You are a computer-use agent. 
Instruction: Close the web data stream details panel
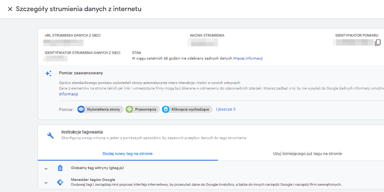[x=10, y=9]
